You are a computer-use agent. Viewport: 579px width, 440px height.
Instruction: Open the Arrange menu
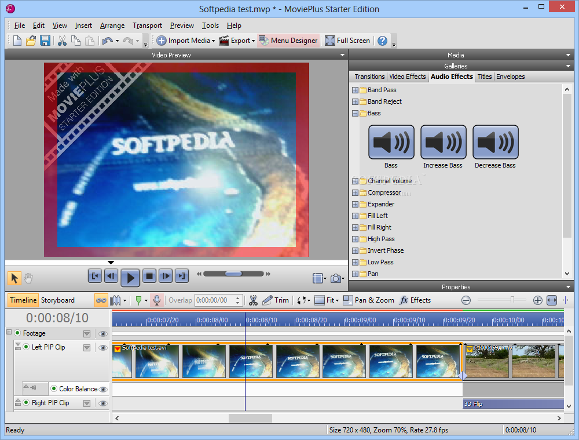[x=112, y=26]
